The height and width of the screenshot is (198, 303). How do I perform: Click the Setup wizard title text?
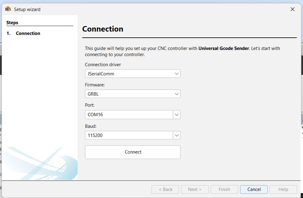point(27,10)
